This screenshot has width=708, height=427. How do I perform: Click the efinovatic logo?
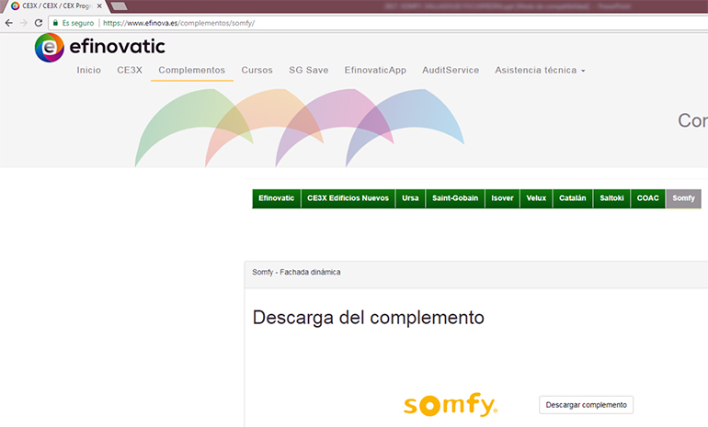[100, 47]
